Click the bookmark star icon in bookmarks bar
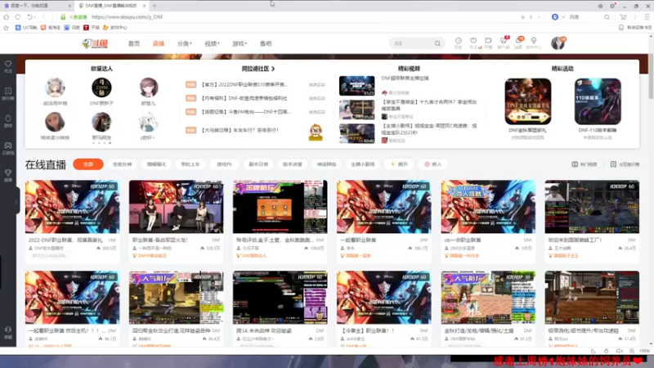 tap(6, 28)
